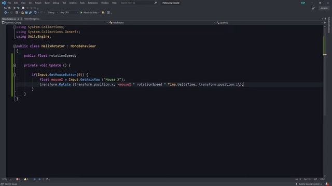Open the Window menu

pos(105,3)
